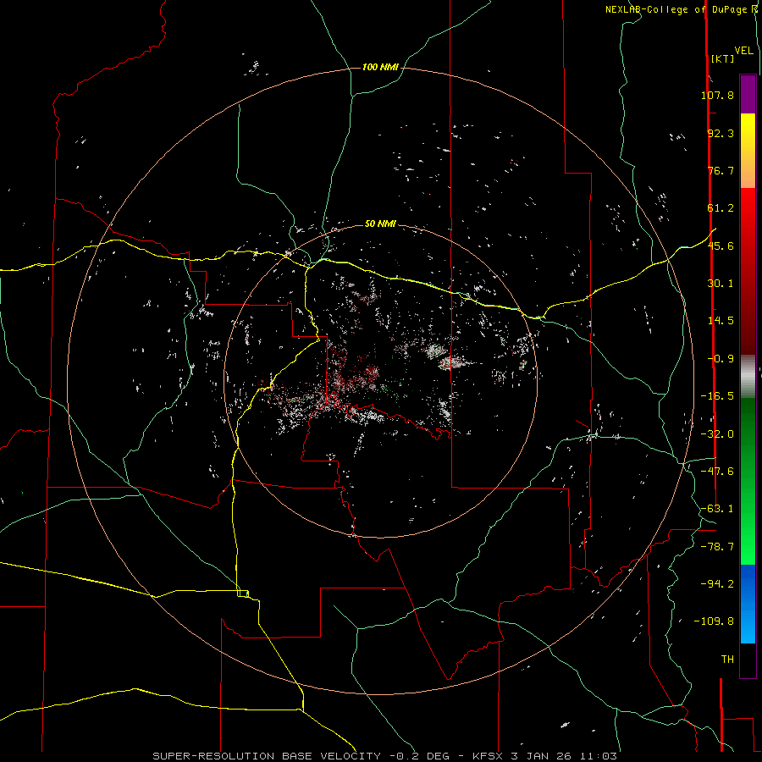Click the 50 NMI range ring label
Image resolution: width=762 pixels, height=762 pixels.
[x=380, y=224]
